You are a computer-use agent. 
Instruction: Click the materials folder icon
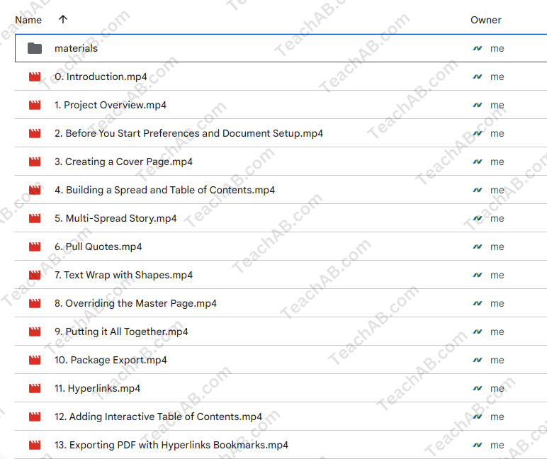click(x=35, y=48)
